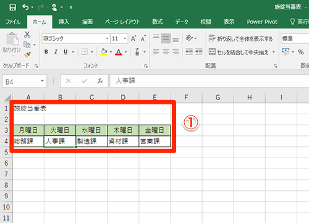Open the 数式 tab
Viewport: 309px width, 223px height.
pos(158,22)
